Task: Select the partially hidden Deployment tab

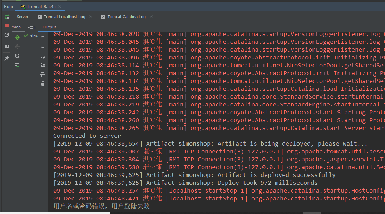Action: (x=16, y=27)
